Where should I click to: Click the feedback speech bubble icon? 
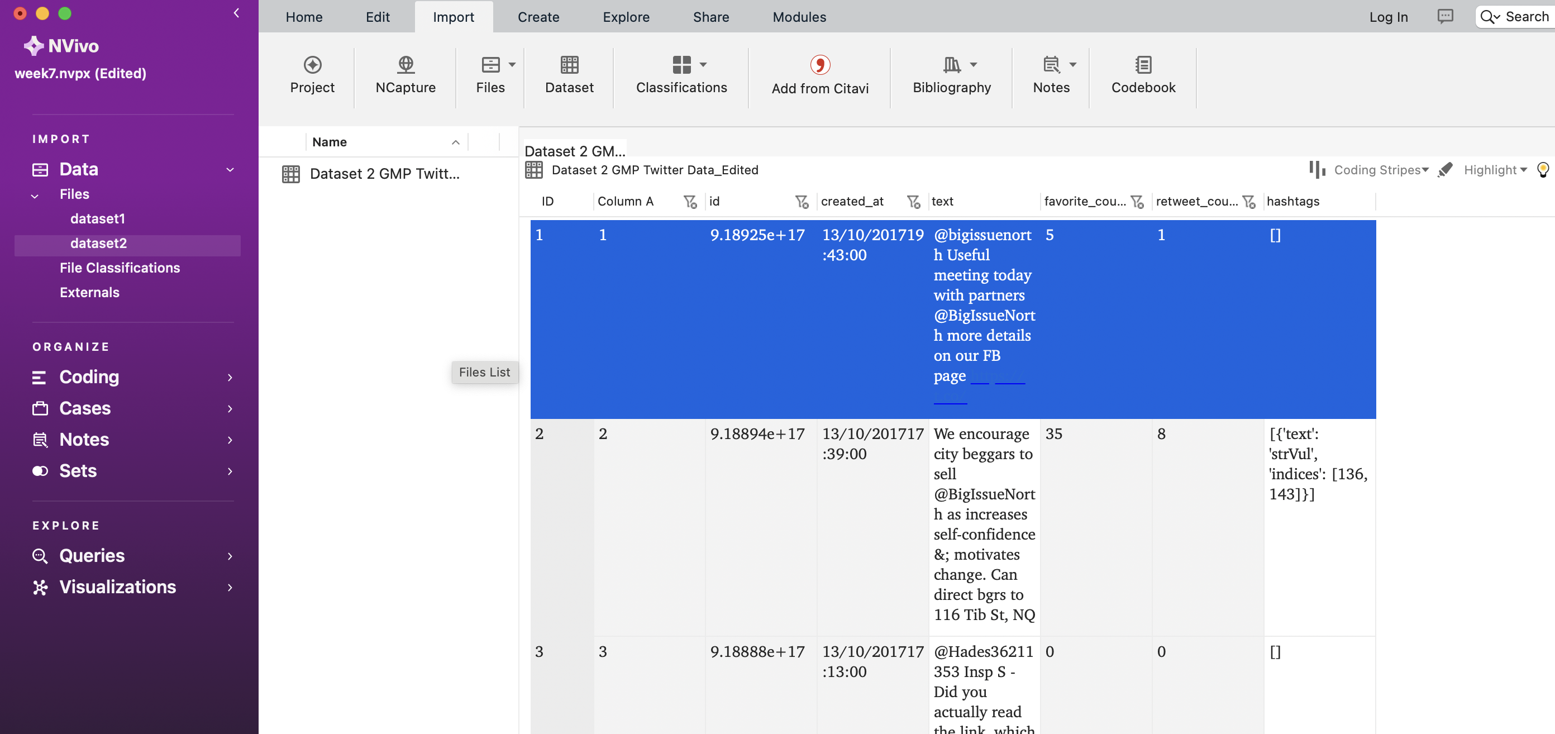pos(1444,17)
